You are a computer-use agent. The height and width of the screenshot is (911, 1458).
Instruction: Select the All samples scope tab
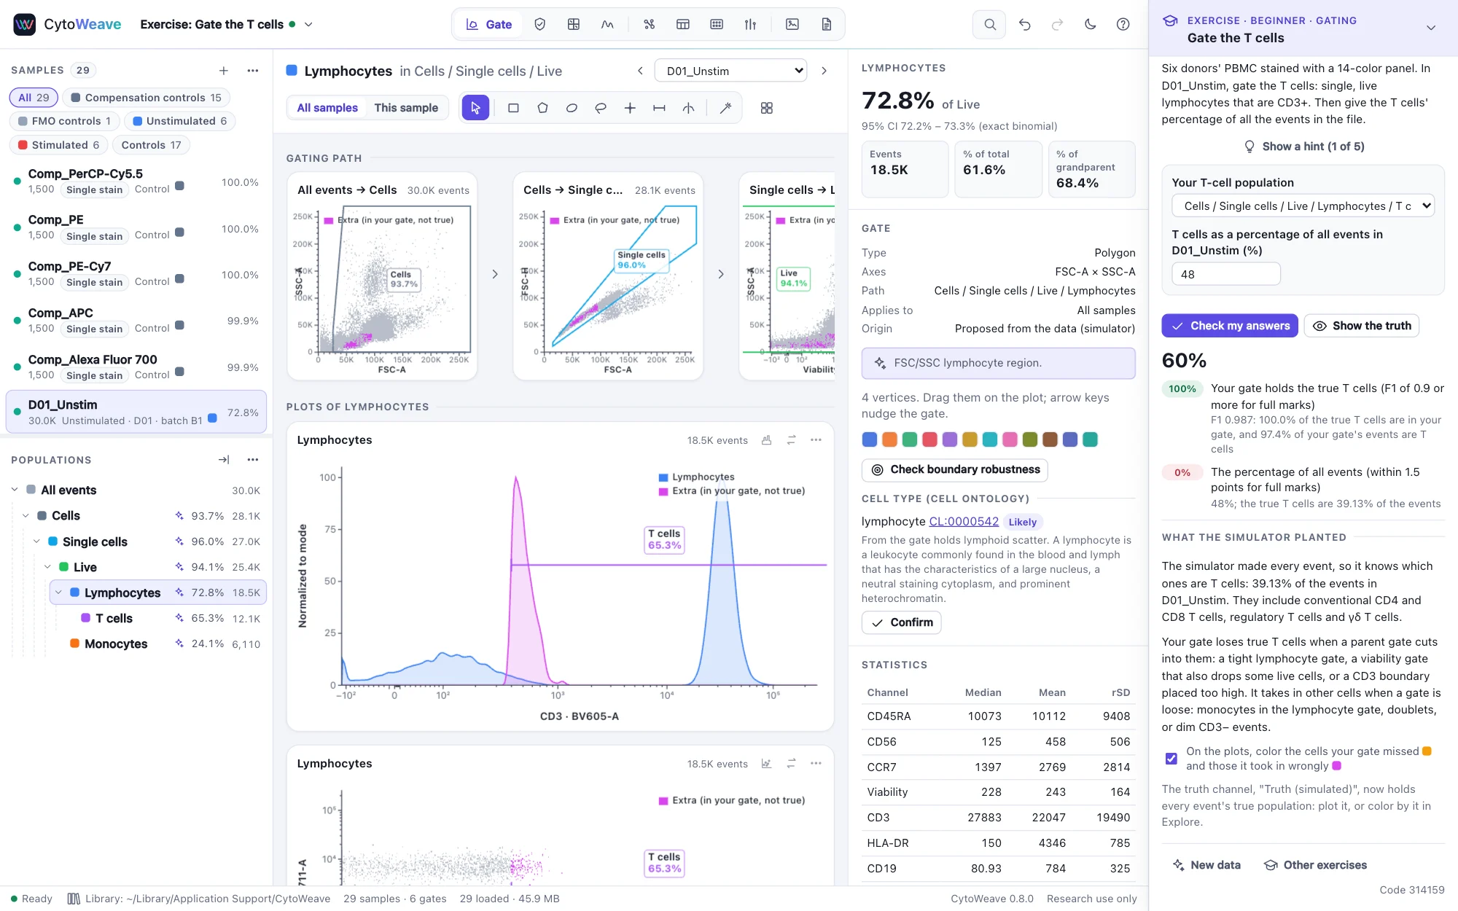click(x=327, y=108)
